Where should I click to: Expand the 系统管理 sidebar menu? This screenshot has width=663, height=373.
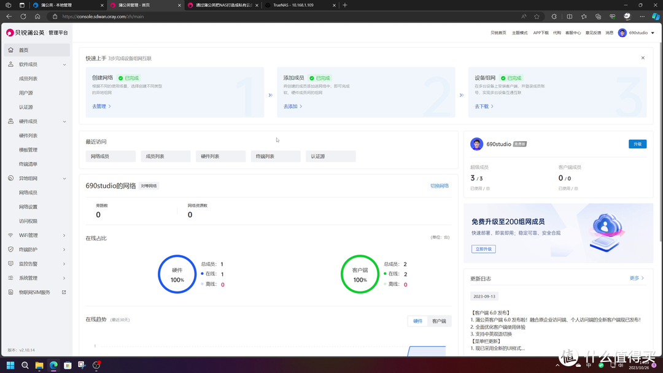(64, 278)
